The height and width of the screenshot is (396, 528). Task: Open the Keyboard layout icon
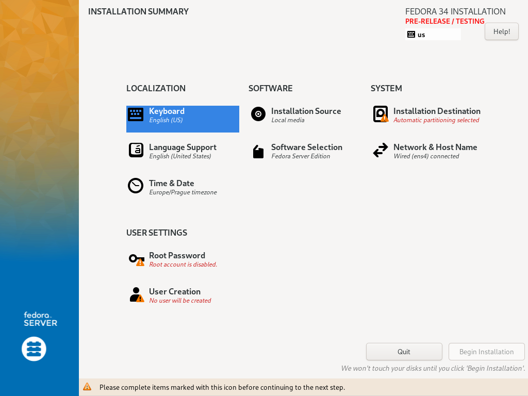(136, 114)
